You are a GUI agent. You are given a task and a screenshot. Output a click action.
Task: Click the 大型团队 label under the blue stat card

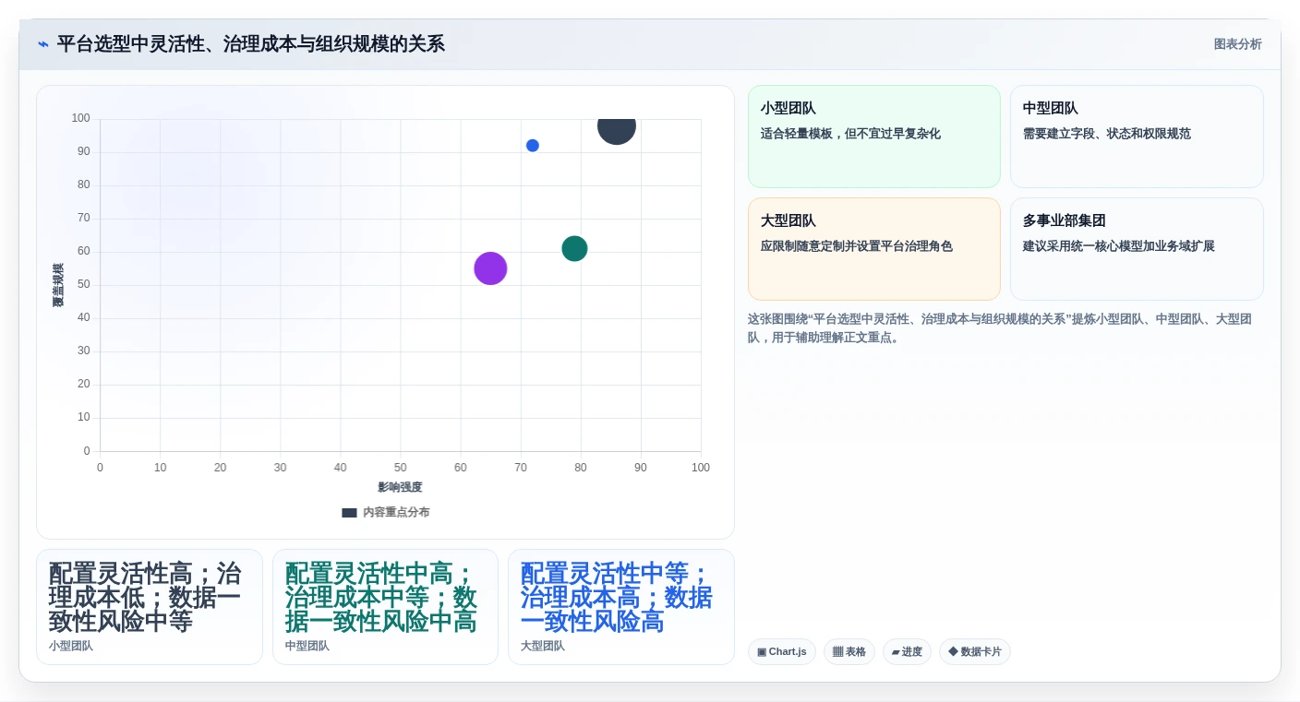543,646
